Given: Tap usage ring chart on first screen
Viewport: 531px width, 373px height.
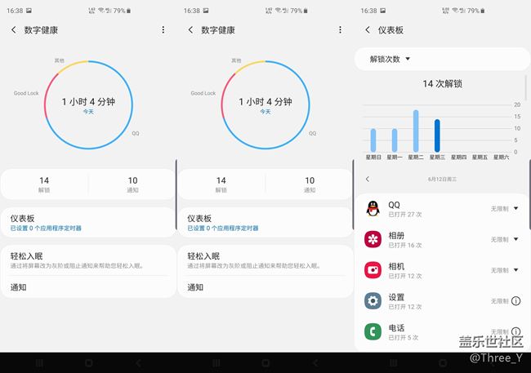Looking at the screenshot, I should tap(88, 105).
